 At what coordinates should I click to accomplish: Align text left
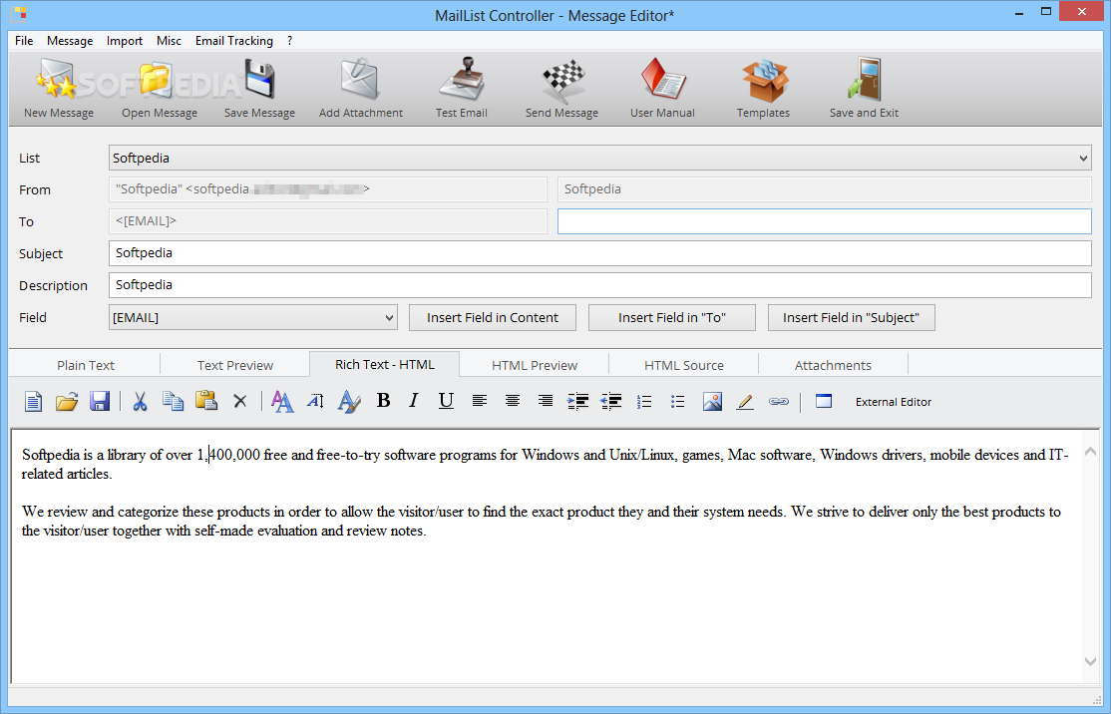pyautogui.click(x=480, y=401)
